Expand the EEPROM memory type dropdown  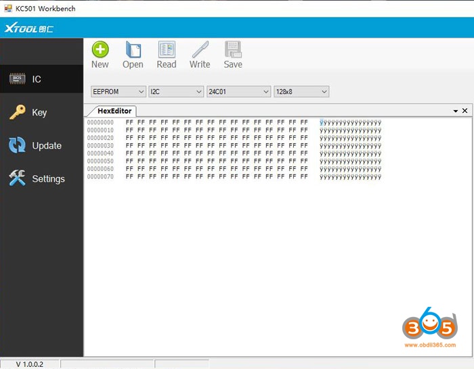pyautogui.click(x=118, y=91)
